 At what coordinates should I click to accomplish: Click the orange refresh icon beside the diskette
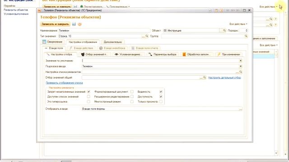click(79, 24)
